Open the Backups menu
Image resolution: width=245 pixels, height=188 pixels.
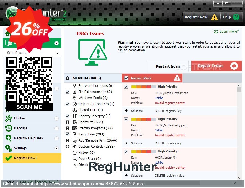pos(32,128)
